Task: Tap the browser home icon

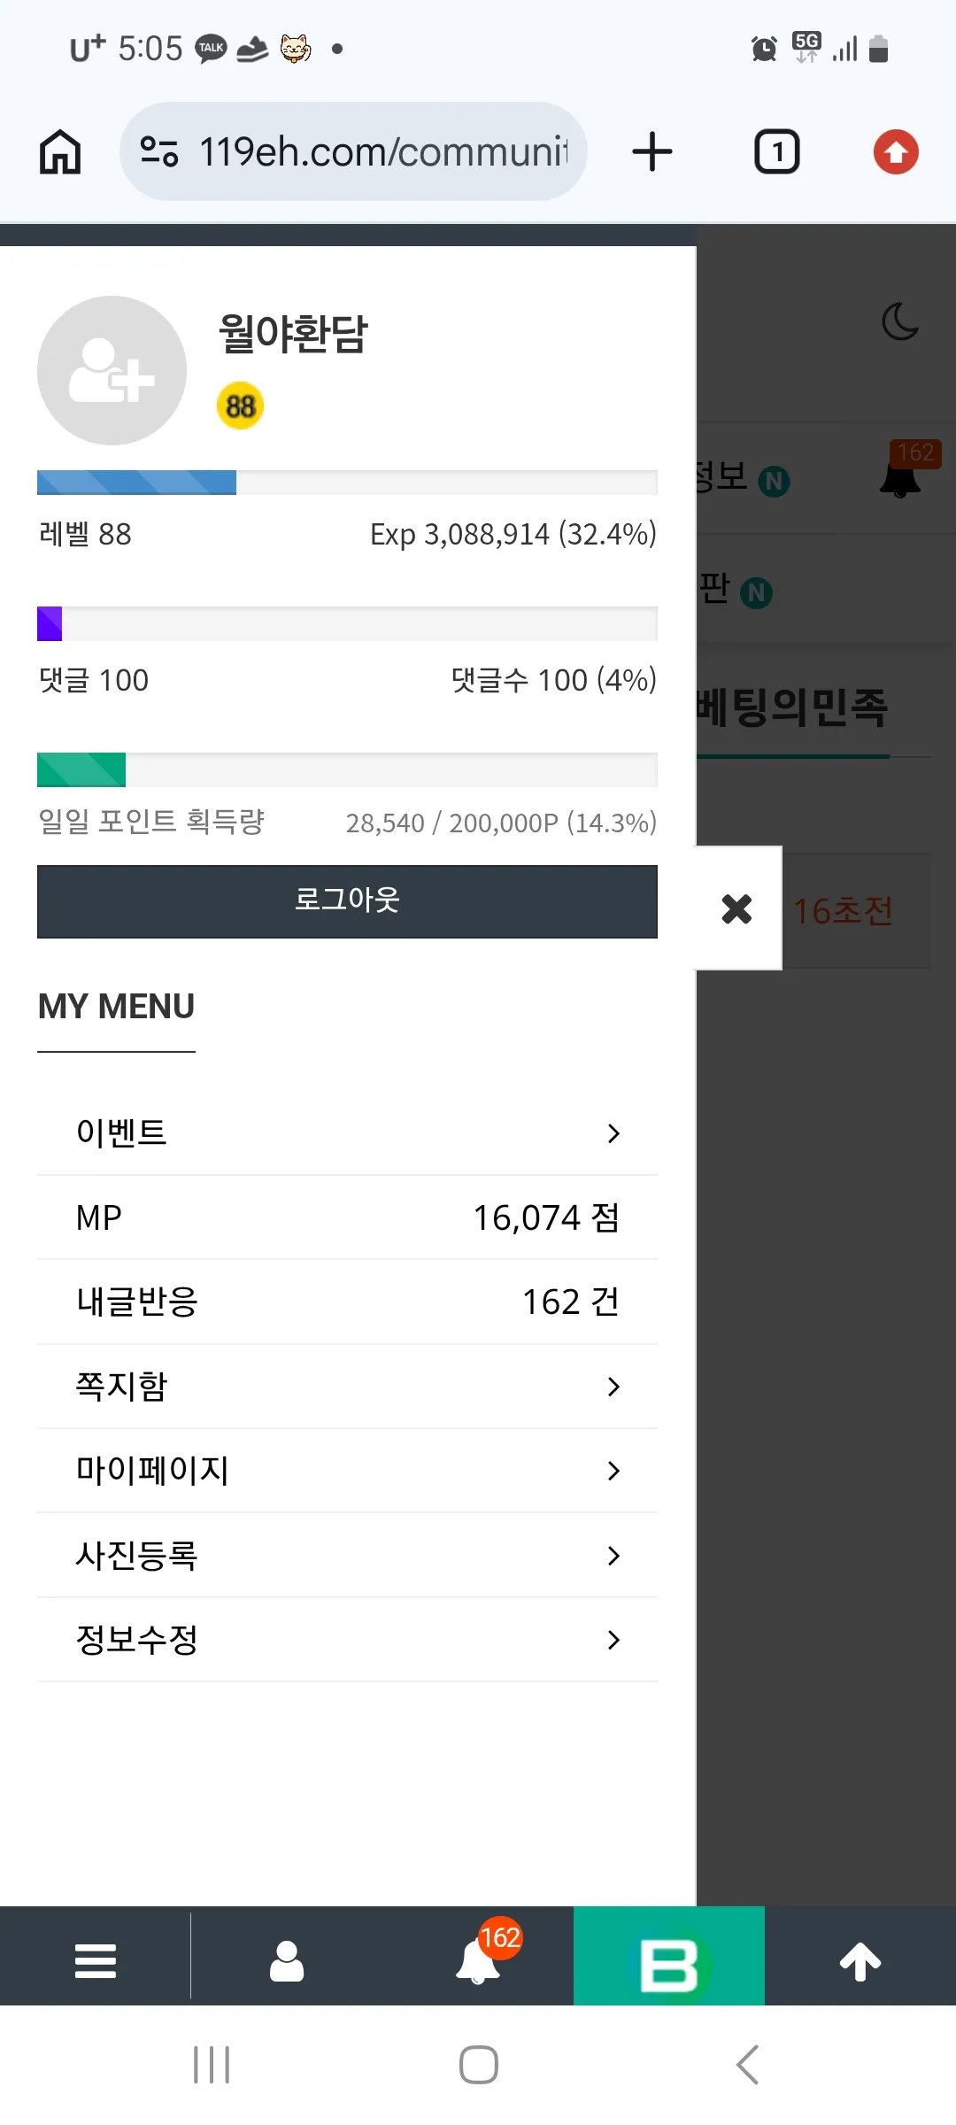Action: [60, 151]
